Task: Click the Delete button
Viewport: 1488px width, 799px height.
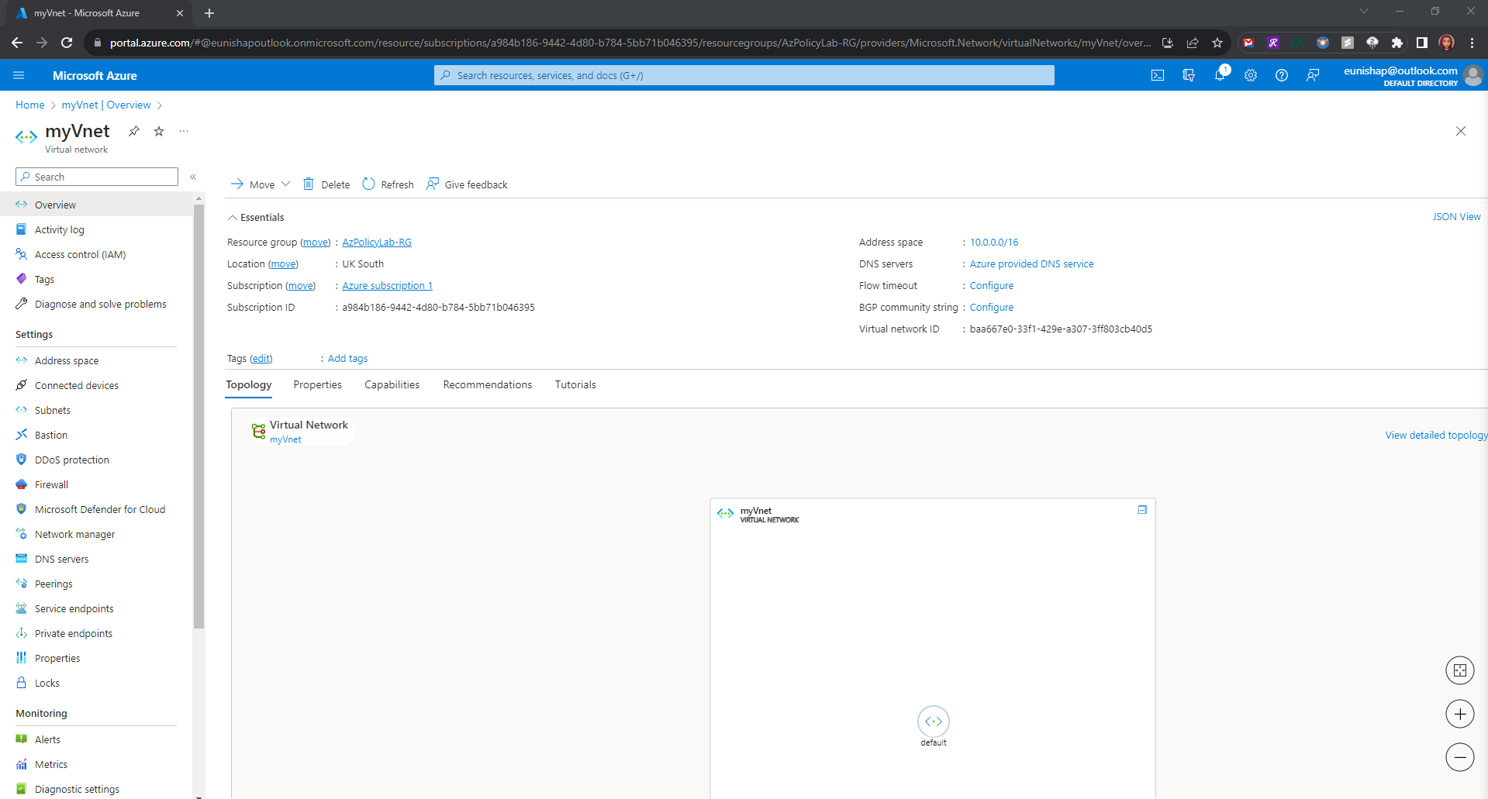Action: tap(326, 184)
